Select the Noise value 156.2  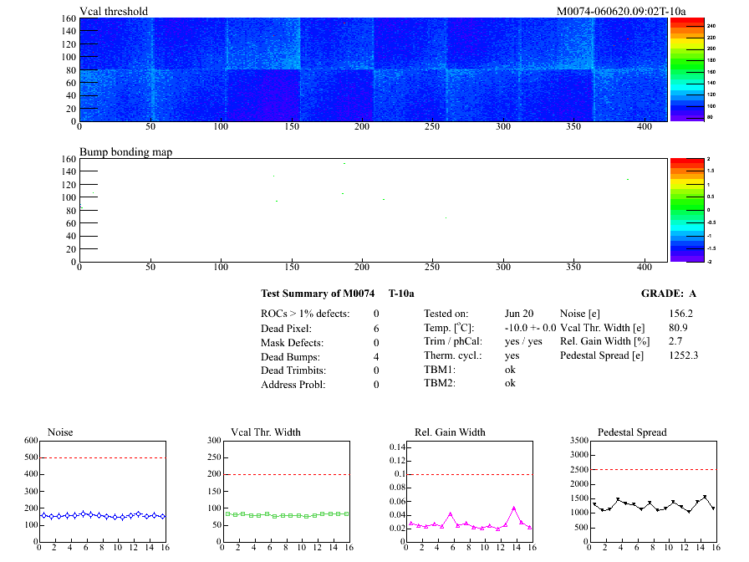[x=681, y=314]
